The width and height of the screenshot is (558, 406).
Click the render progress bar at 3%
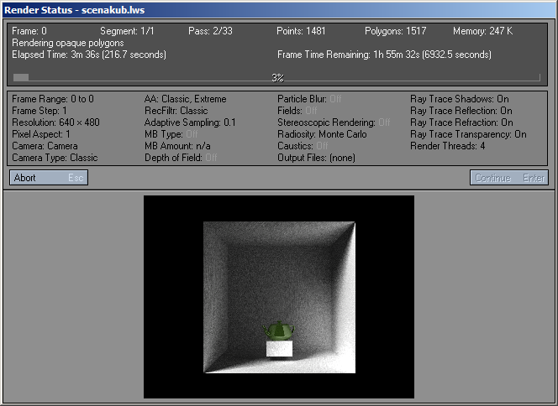coord(276,77)
